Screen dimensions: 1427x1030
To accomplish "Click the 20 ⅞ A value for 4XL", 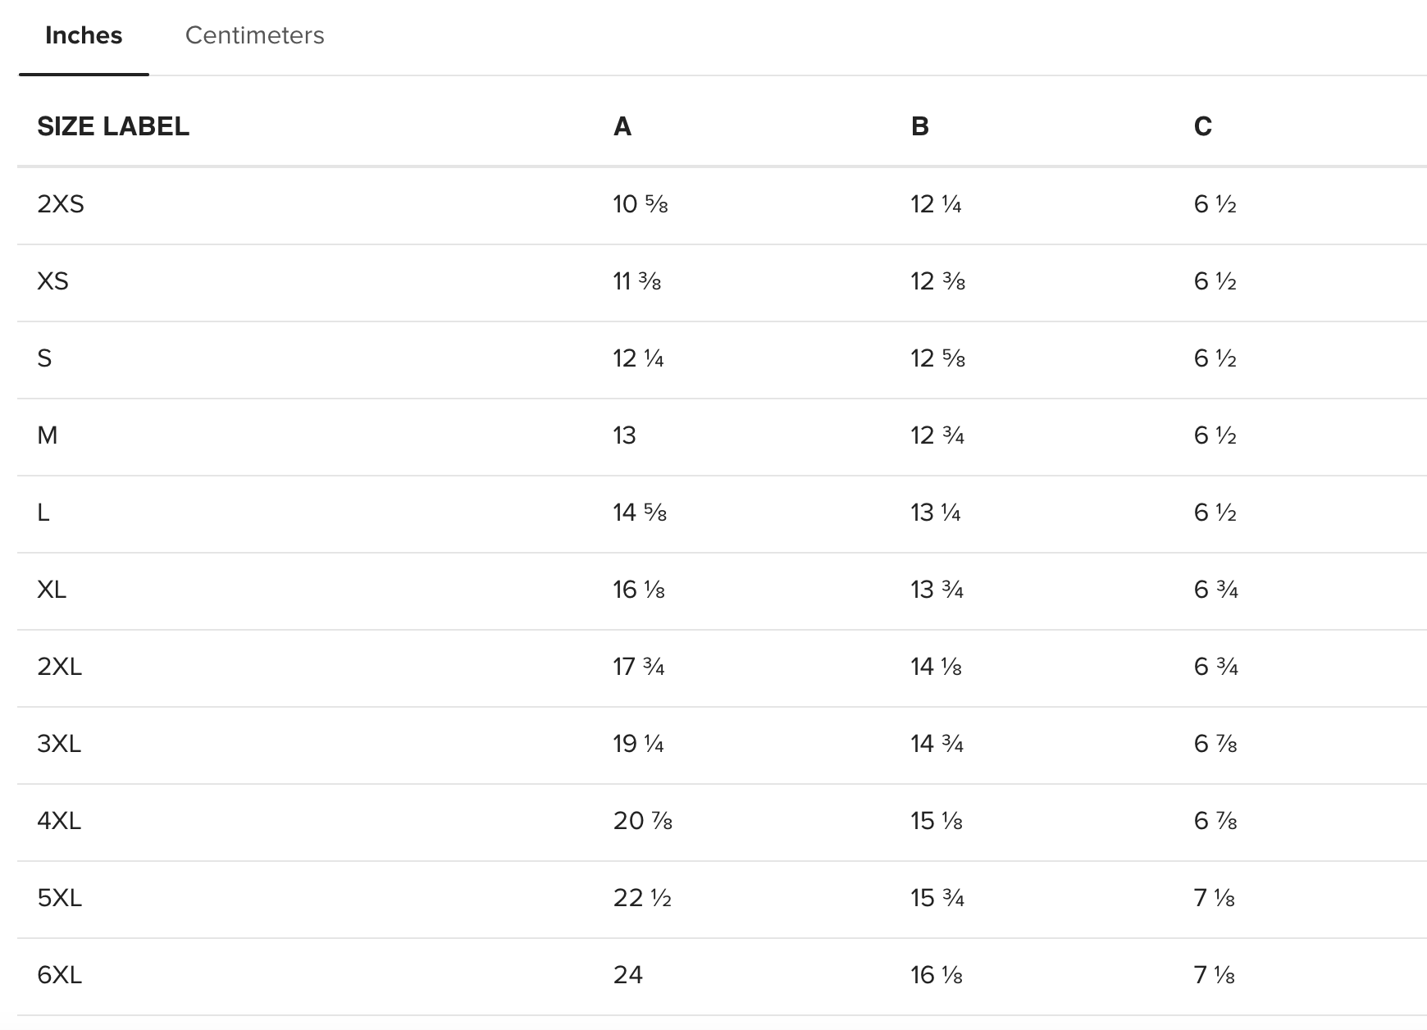I will pos(643,820).
